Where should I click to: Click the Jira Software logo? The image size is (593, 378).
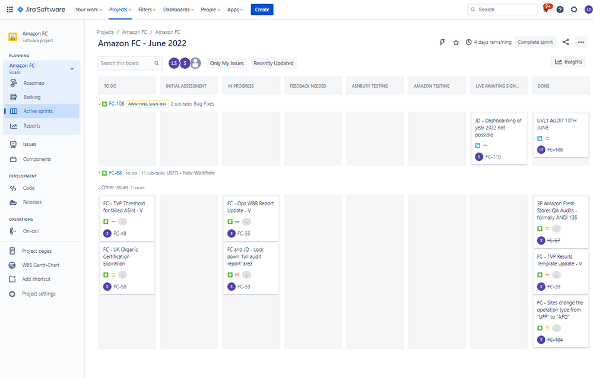pos(41,9)
